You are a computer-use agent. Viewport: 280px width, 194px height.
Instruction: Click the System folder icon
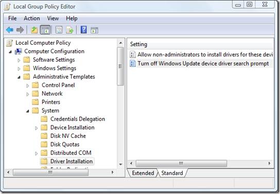35,111
